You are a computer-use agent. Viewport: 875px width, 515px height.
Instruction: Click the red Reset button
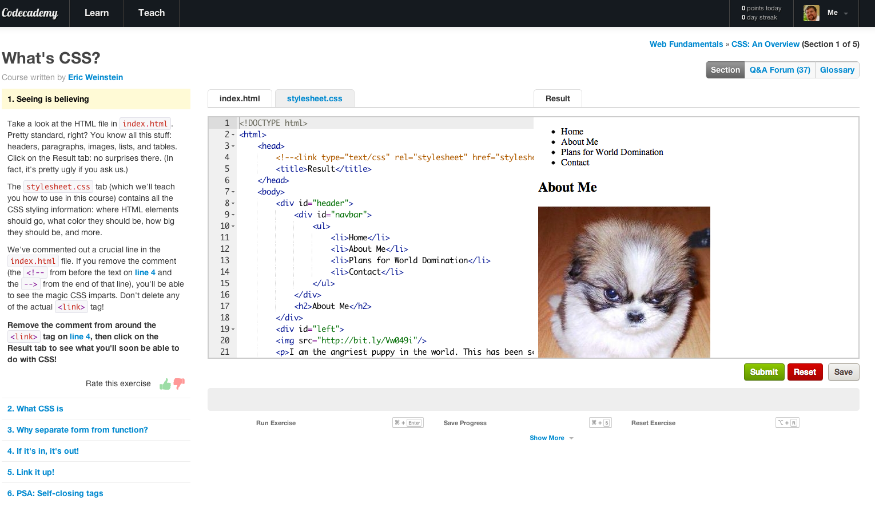pos(805,372)
